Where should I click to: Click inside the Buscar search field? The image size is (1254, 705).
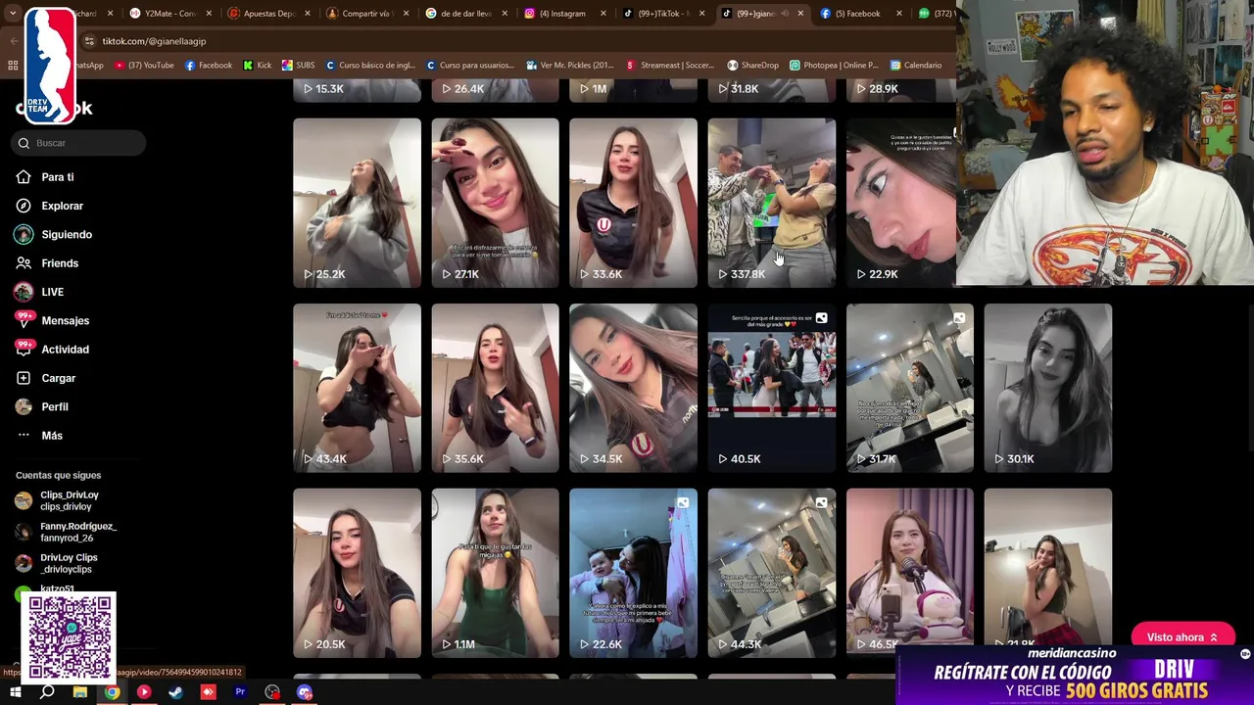tap(80, 143)
